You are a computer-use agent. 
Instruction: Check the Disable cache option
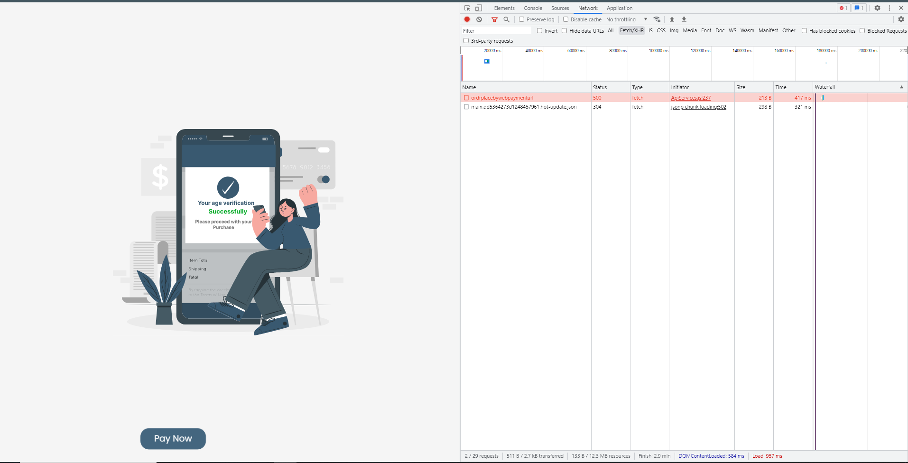click(566, 19)
